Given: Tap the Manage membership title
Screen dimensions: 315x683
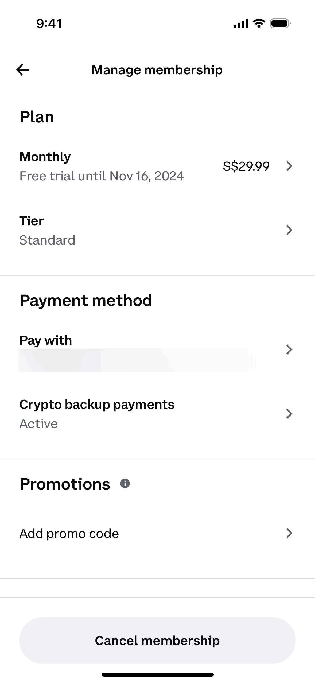Looking at the screenshot, I should click(157, 70).
